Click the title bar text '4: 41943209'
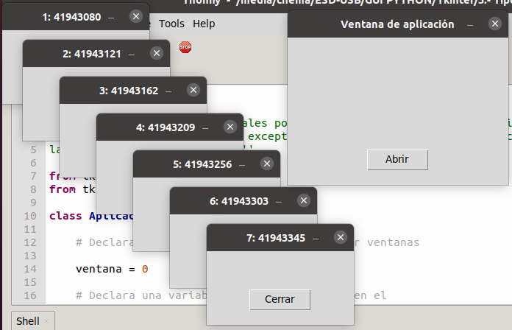Screen dimensions: 512x330 [166, 127]
